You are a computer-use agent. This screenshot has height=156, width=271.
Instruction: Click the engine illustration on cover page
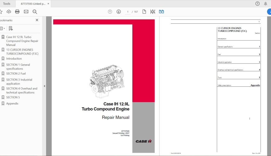107,81
